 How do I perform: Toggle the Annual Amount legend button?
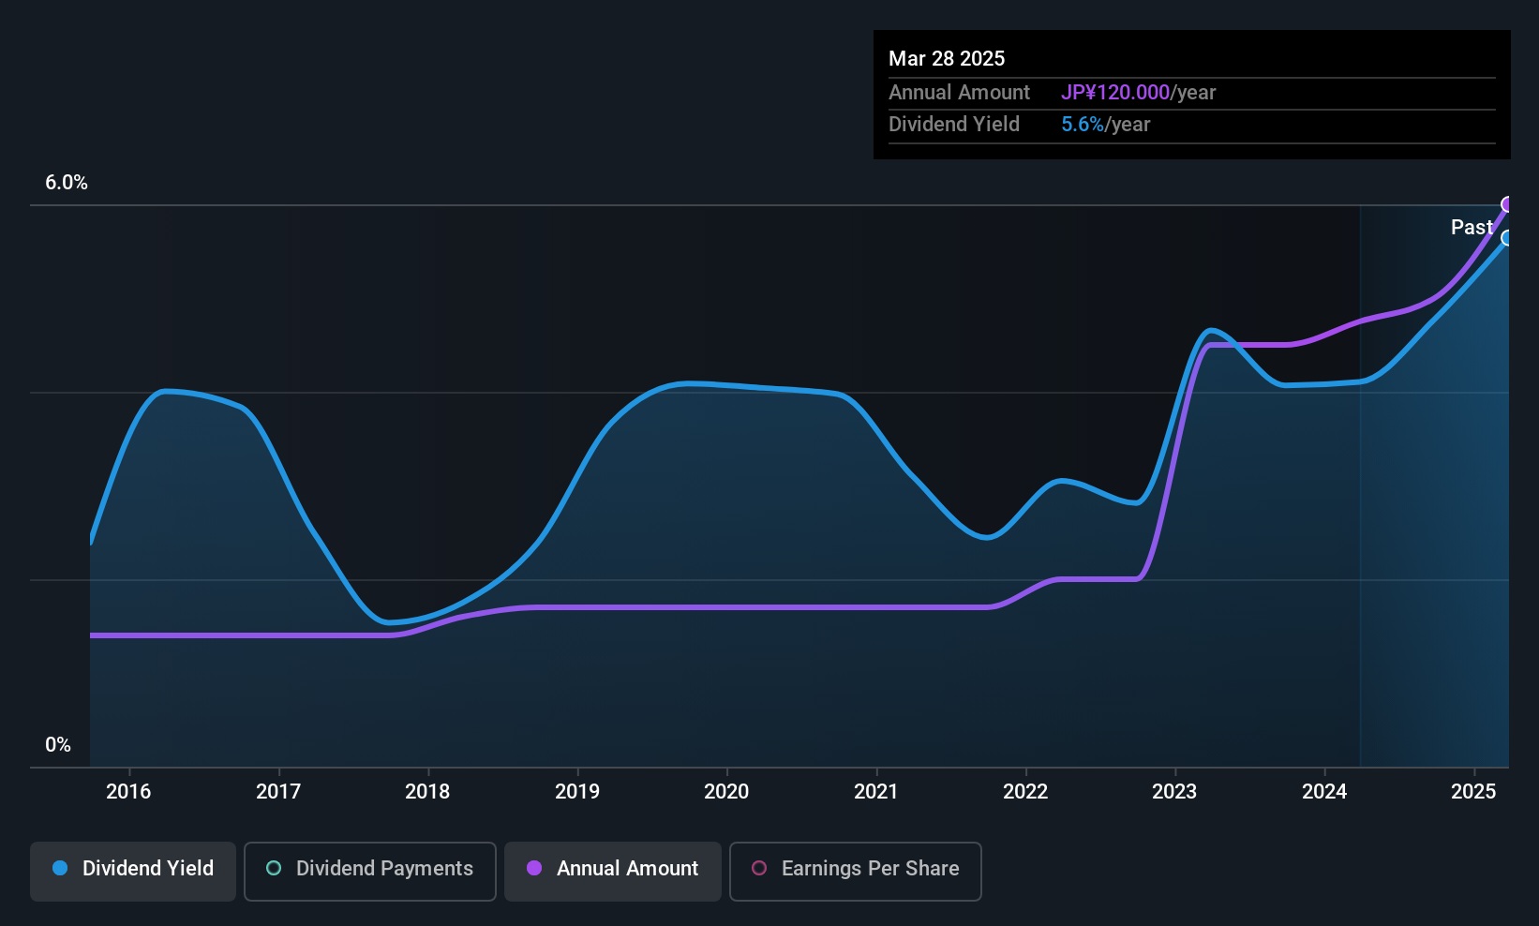click(613, 872)
